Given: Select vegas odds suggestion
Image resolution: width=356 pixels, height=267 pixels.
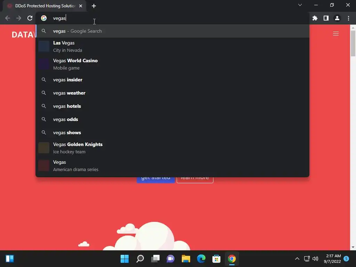Looking at the screenshot, I should click(x=172, y=119).
